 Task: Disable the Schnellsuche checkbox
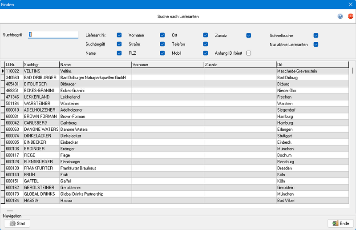[x=316, y=36]
